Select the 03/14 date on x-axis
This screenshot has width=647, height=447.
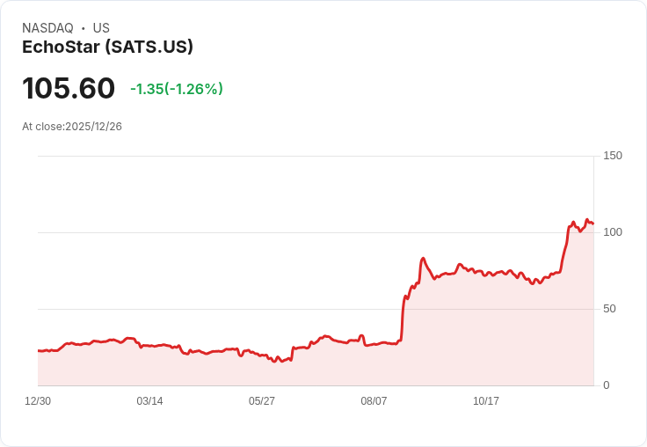pos(149,401)
